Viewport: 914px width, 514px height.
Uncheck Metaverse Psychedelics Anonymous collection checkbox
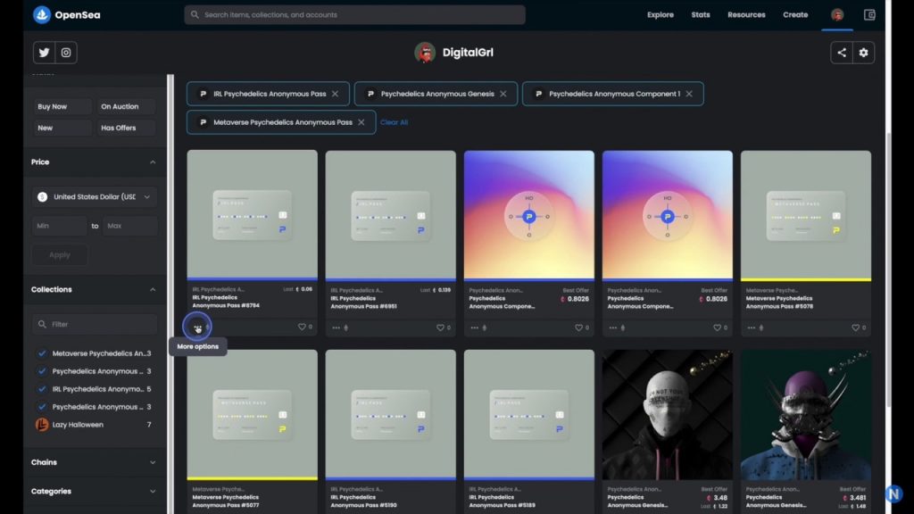[x=42, y=353]
